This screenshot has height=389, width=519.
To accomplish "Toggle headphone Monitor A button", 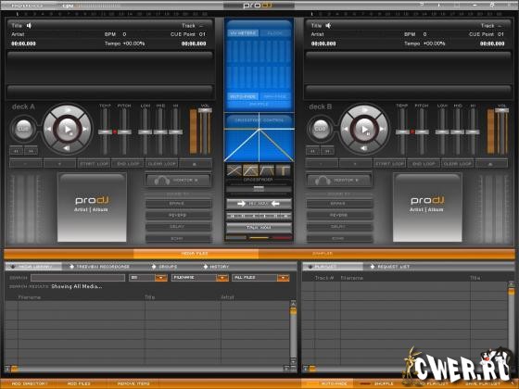I will 178,181.
